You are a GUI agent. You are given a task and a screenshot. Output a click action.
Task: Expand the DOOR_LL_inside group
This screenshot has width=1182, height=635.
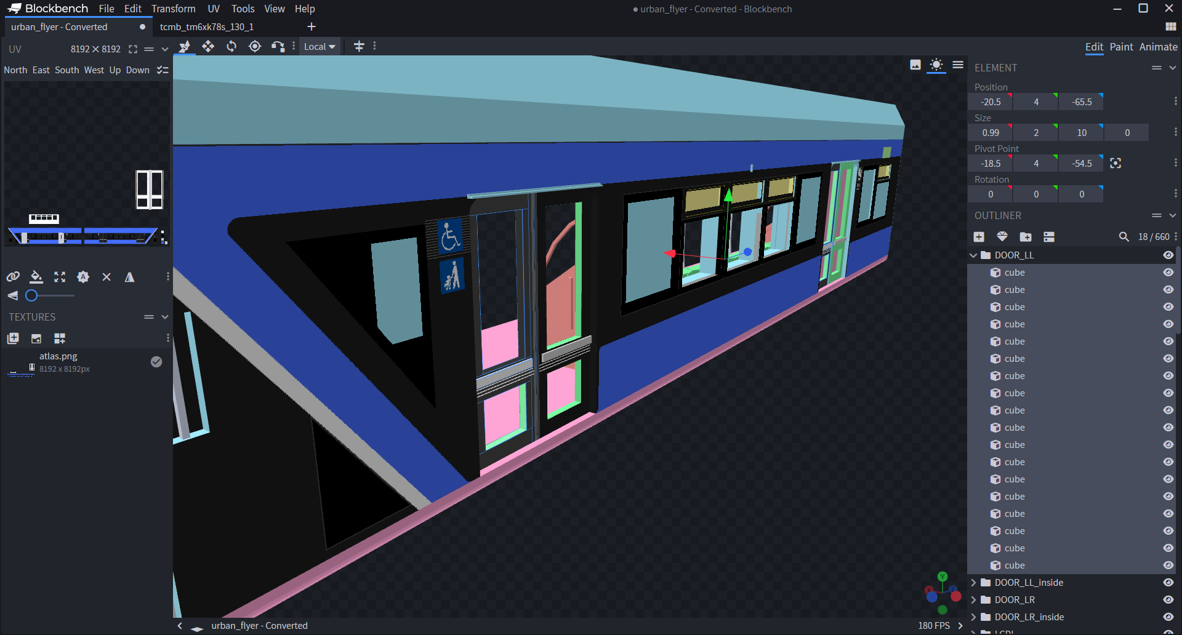tap(973, 582)
